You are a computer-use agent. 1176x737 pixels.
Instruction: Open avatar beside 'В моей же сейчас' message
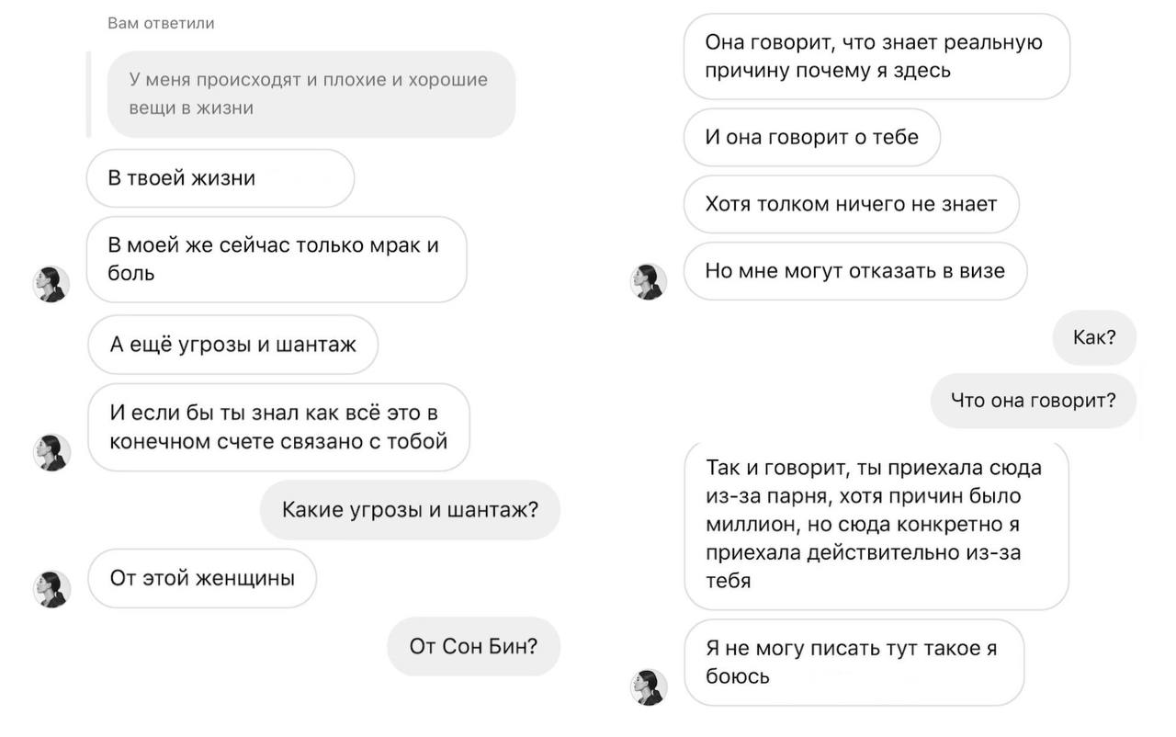[x=51, y=285]
